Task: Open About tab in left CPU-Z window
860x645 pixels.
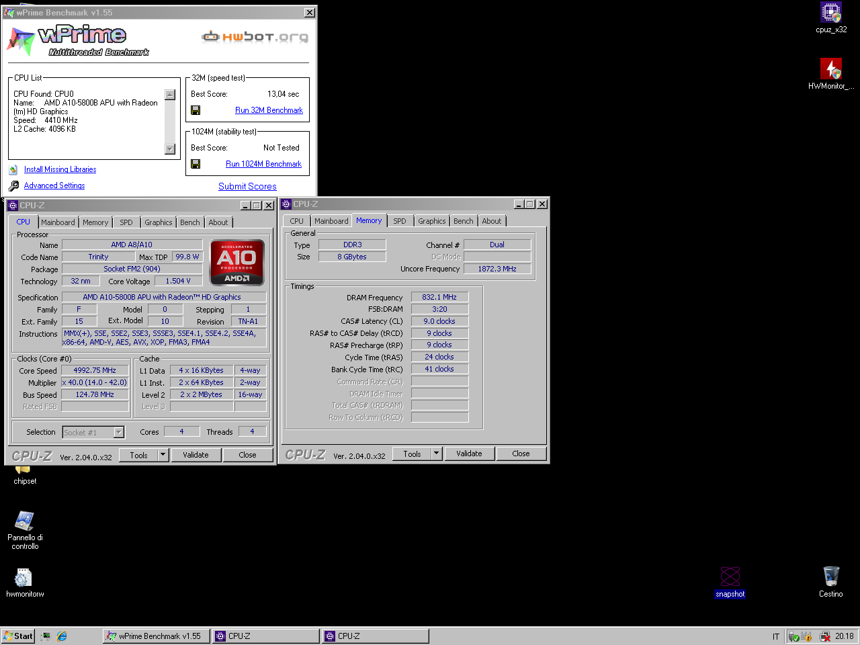Action: coord(218,222)
